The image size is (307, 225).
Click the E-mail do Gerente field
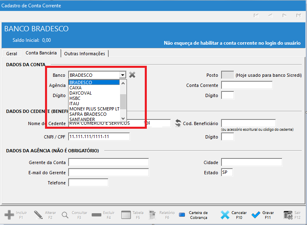[108, 173]
